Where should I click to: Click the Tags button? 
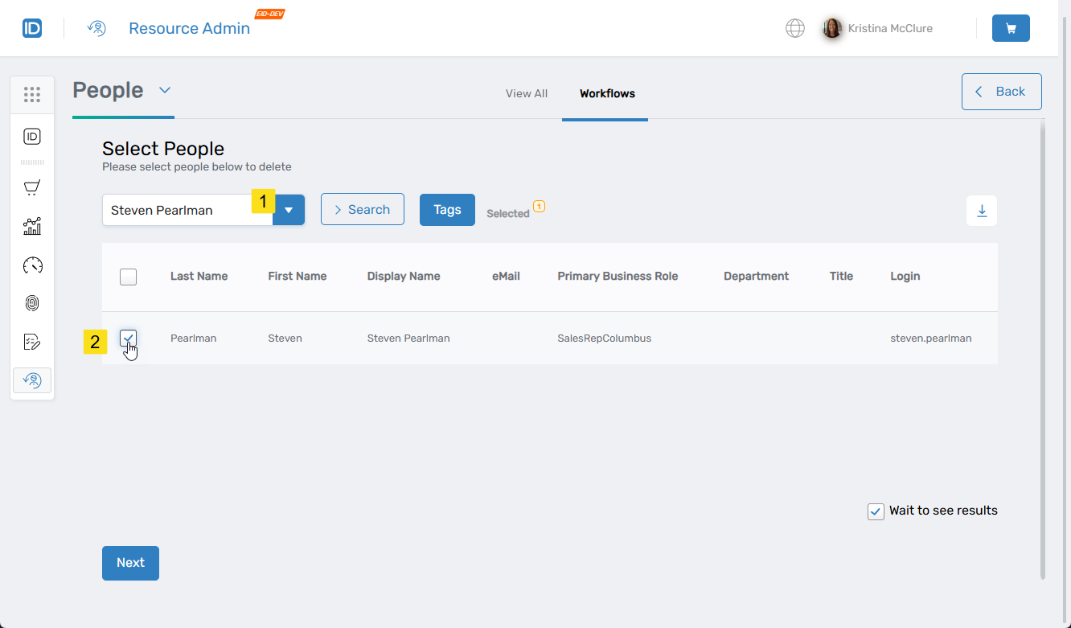click(447, 210)
